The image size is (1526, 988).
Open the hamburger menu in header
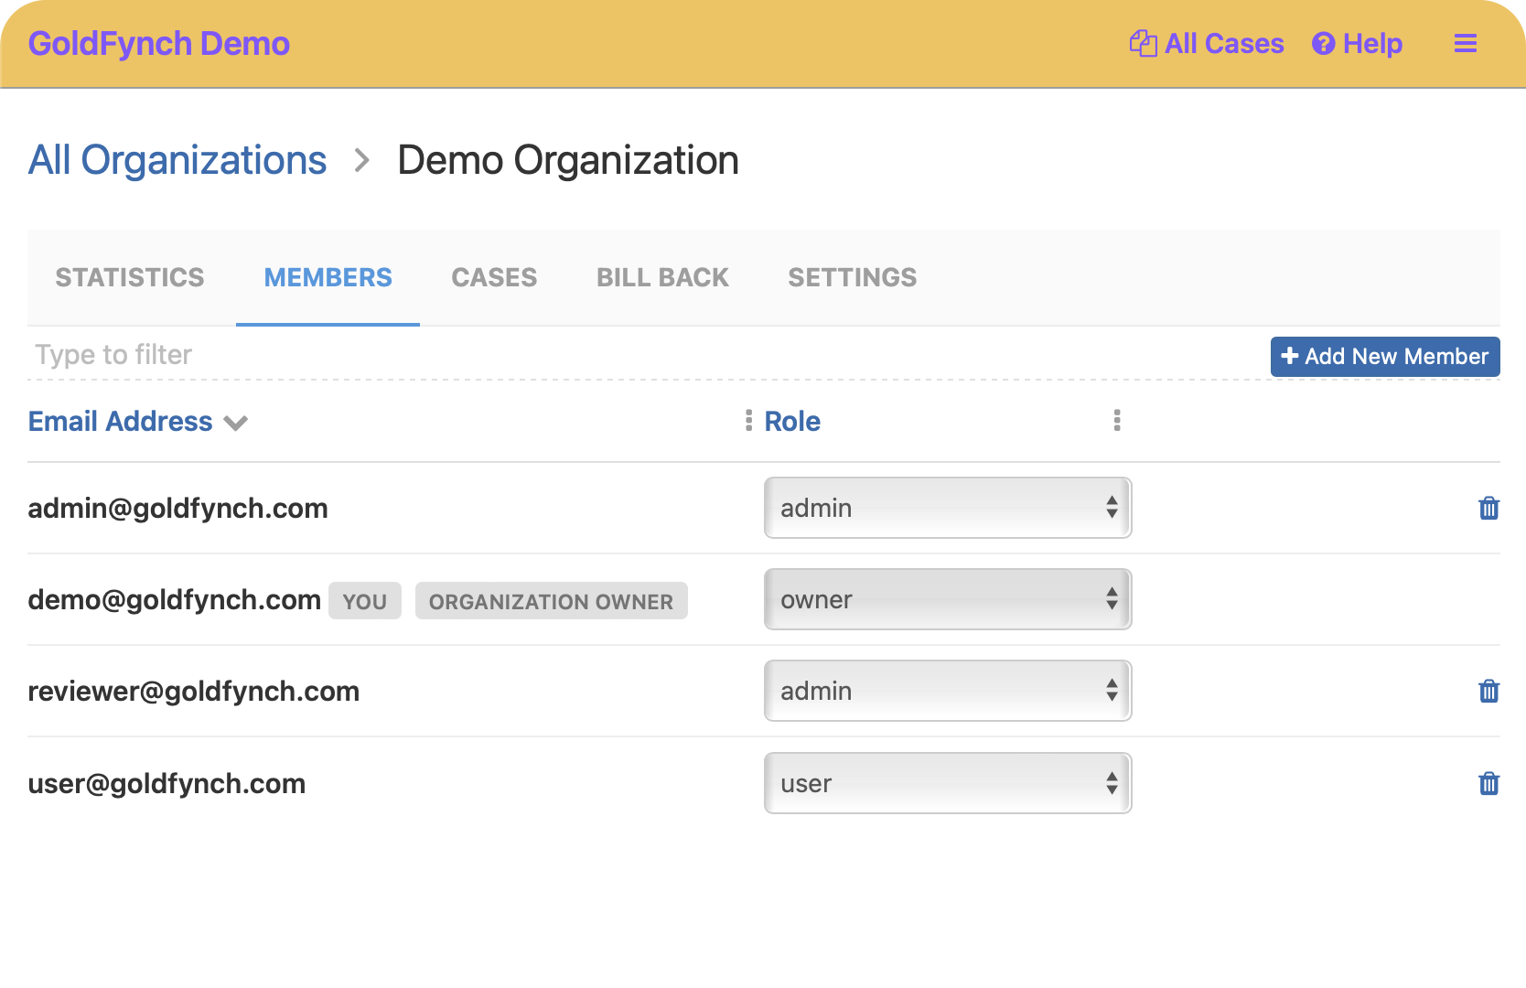click(x=1465, y=44)
